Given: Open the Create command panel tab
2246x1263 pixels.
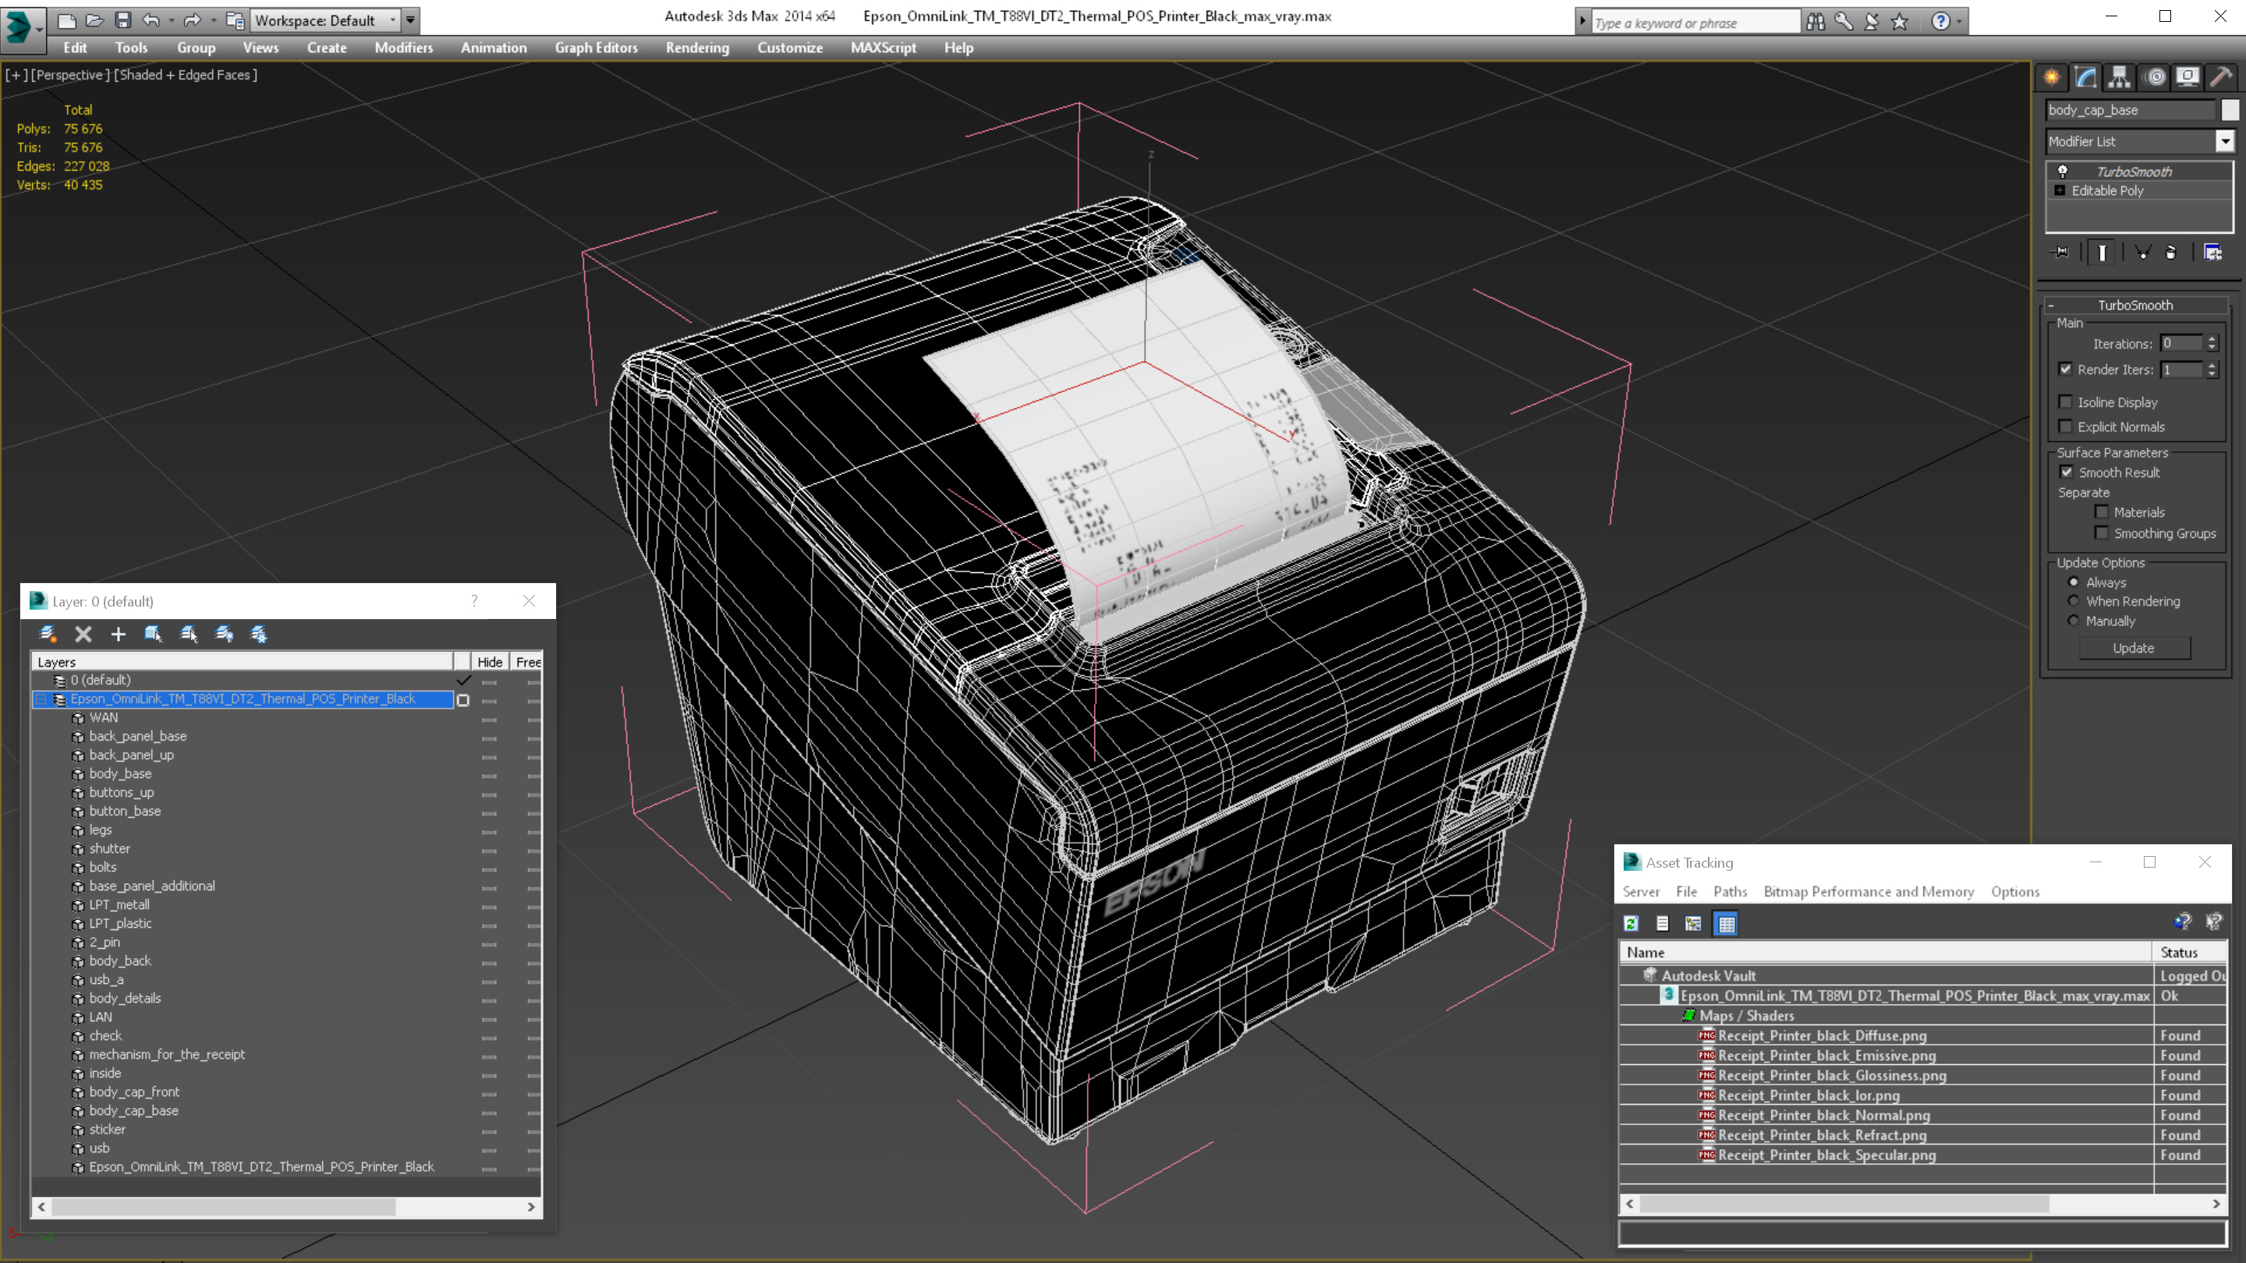Looking at the screenshot, I should [2052, 76].
